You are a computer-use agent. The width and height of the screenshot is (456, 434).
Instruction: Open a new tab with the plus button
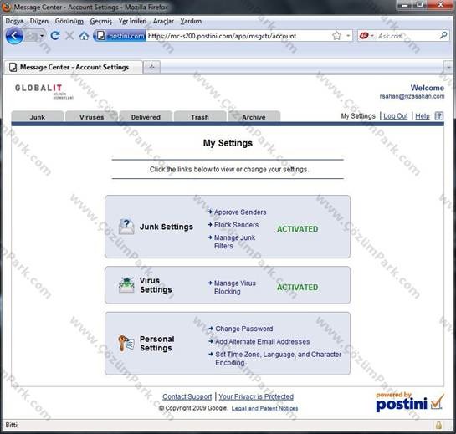tap(151, 67)
